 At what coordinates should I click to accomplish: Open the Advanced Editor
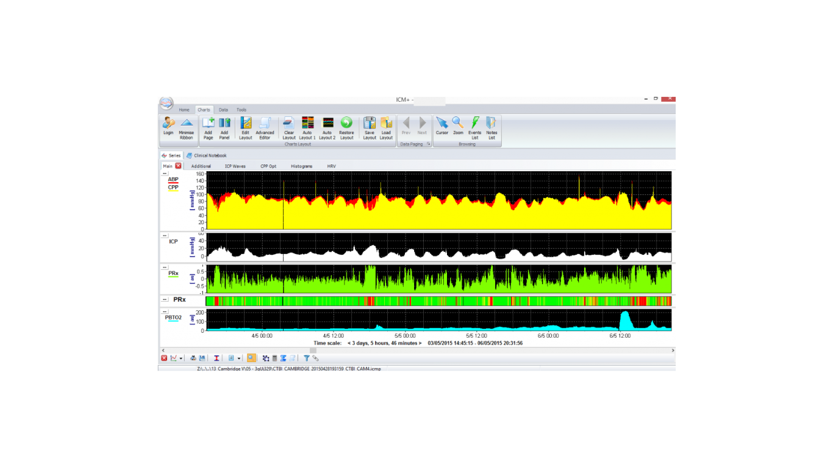click(x=265, y=127)
